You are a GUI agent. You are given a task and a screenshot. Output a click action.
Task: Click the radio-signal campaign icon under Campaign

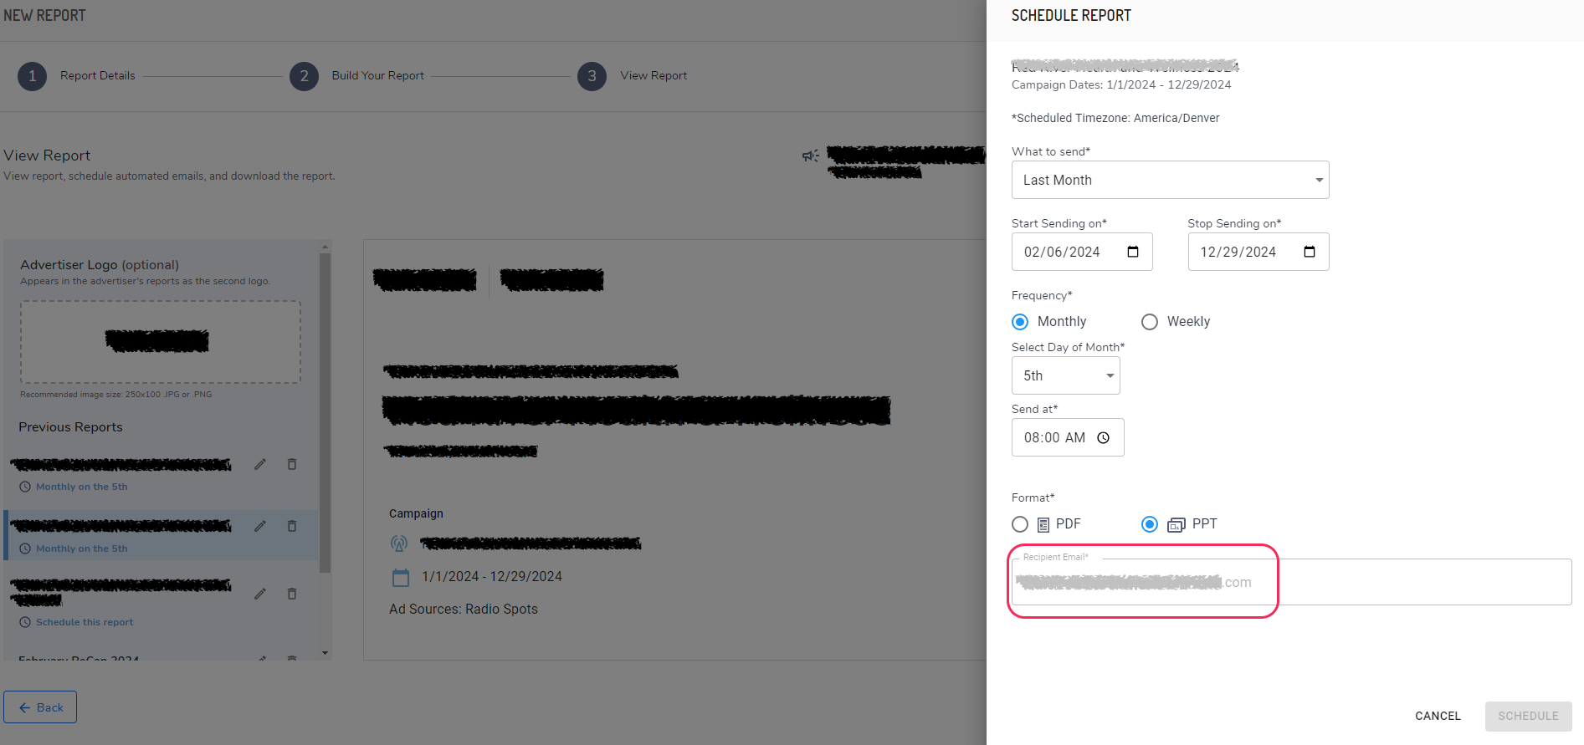pos(399,543)
